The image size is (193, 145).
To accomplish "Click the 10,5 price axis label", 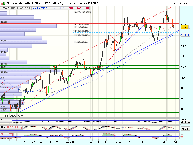I will (183, 67).
